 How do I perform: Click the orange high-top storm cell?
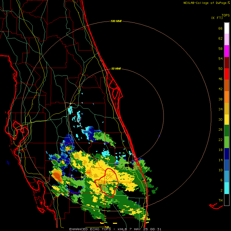57,176
